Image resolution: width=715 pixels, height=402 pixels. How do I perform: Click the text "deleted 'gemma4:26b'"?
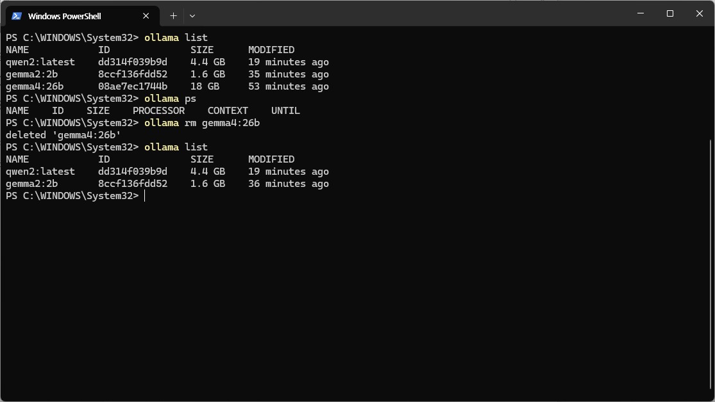[63, 135]
